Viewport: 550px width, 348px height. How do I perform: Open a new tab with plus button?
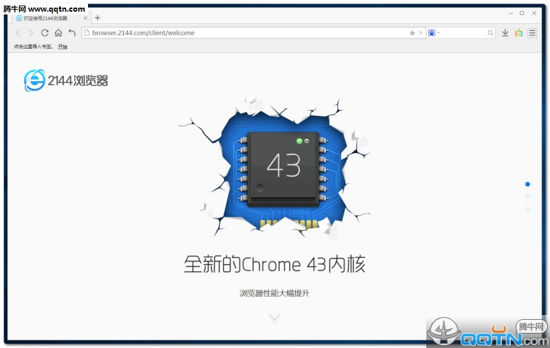[x=98, y=18]
